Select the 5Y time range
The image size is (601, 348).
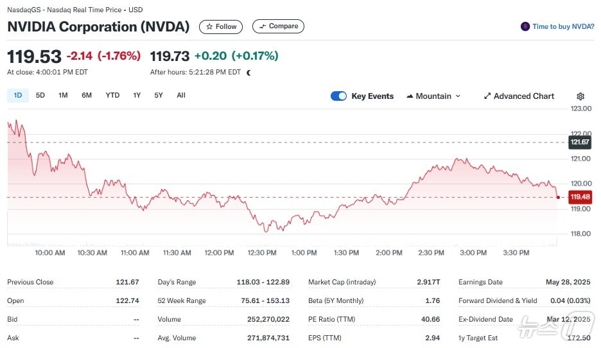coord(159,96)
